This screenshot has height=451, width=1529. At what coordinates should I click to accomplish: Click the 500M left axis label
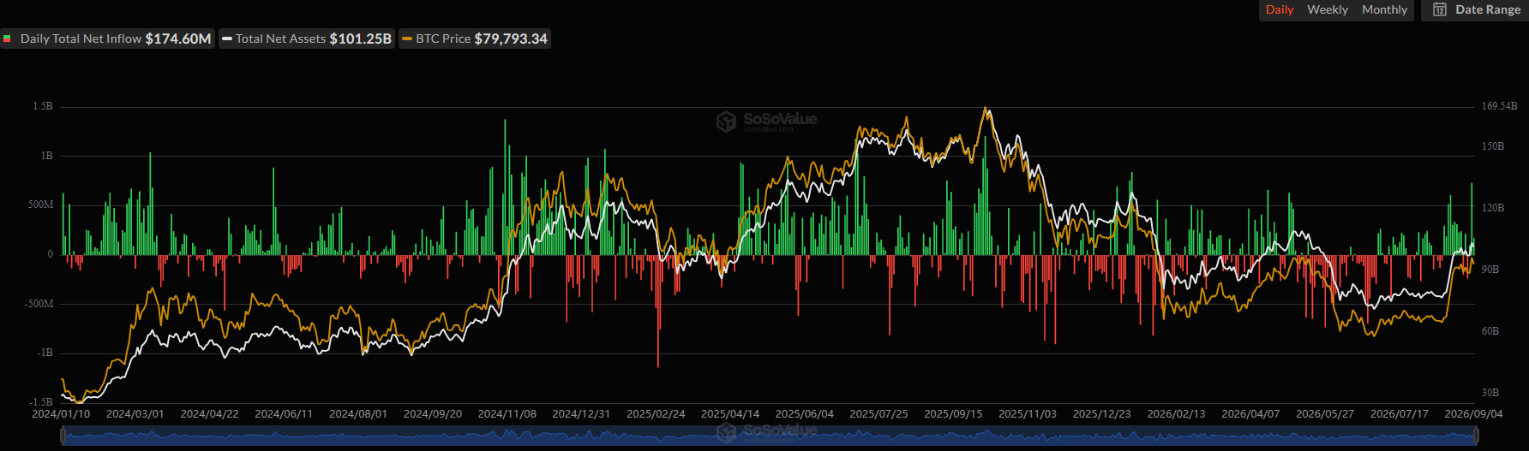[x=41, y=205]
